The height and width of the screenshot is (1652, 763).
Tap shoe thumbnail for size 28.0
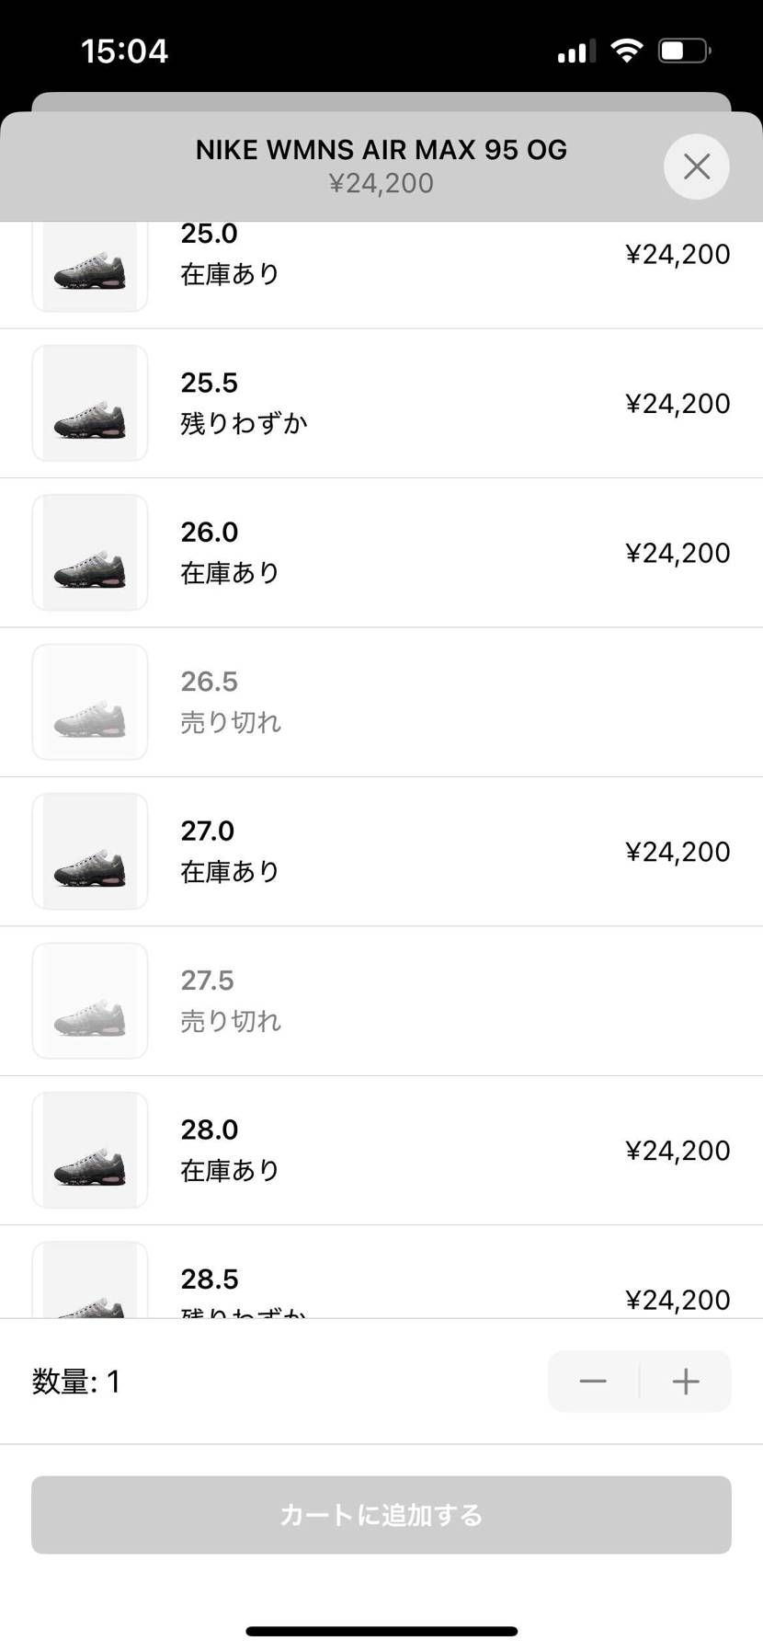pyautogui.click(x=90, y=1150)
